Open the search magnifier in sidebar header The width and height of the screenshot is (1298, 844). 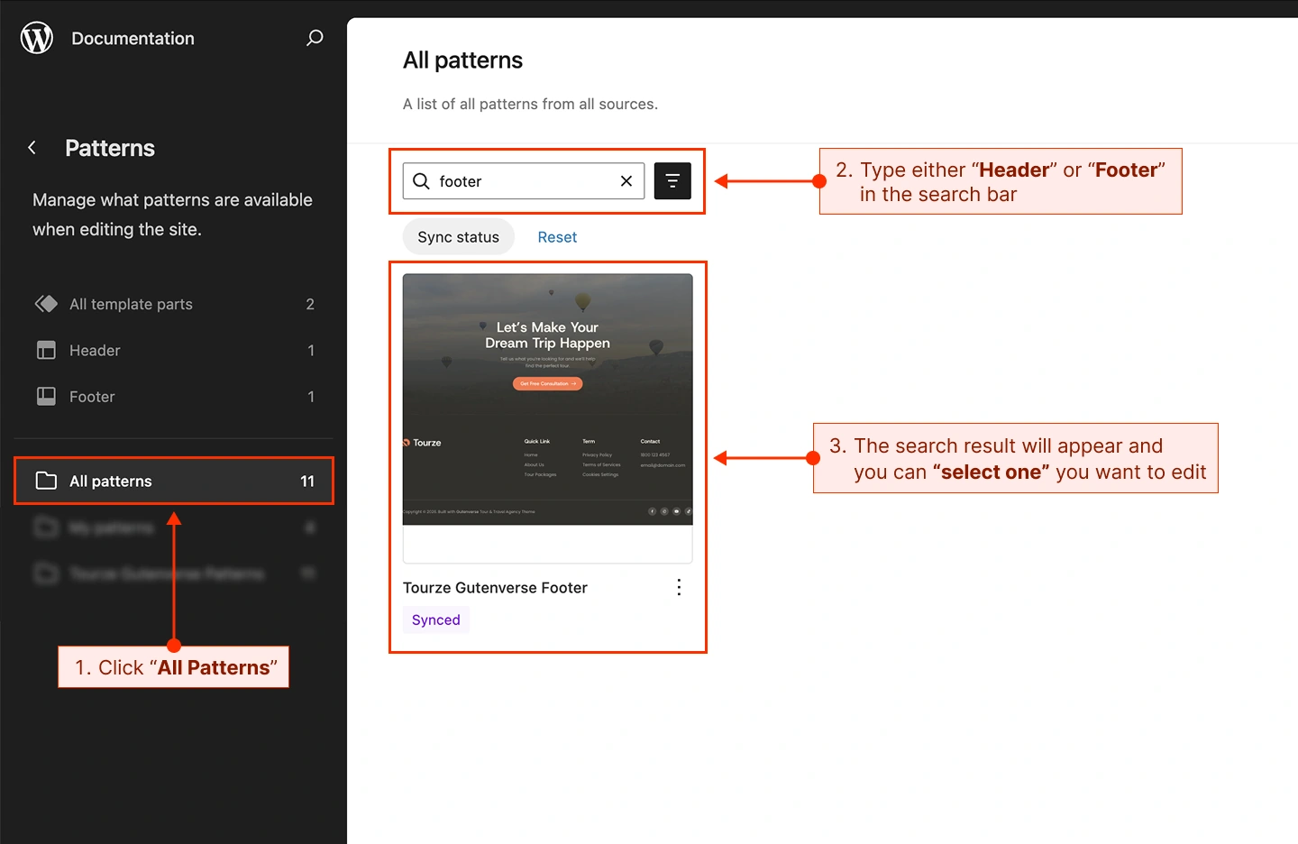315,38
